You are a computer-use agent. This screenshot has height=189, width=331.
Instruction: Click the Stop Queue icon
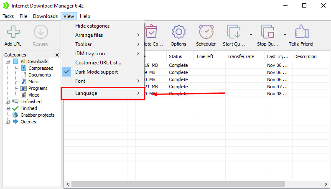coord(267,31)
